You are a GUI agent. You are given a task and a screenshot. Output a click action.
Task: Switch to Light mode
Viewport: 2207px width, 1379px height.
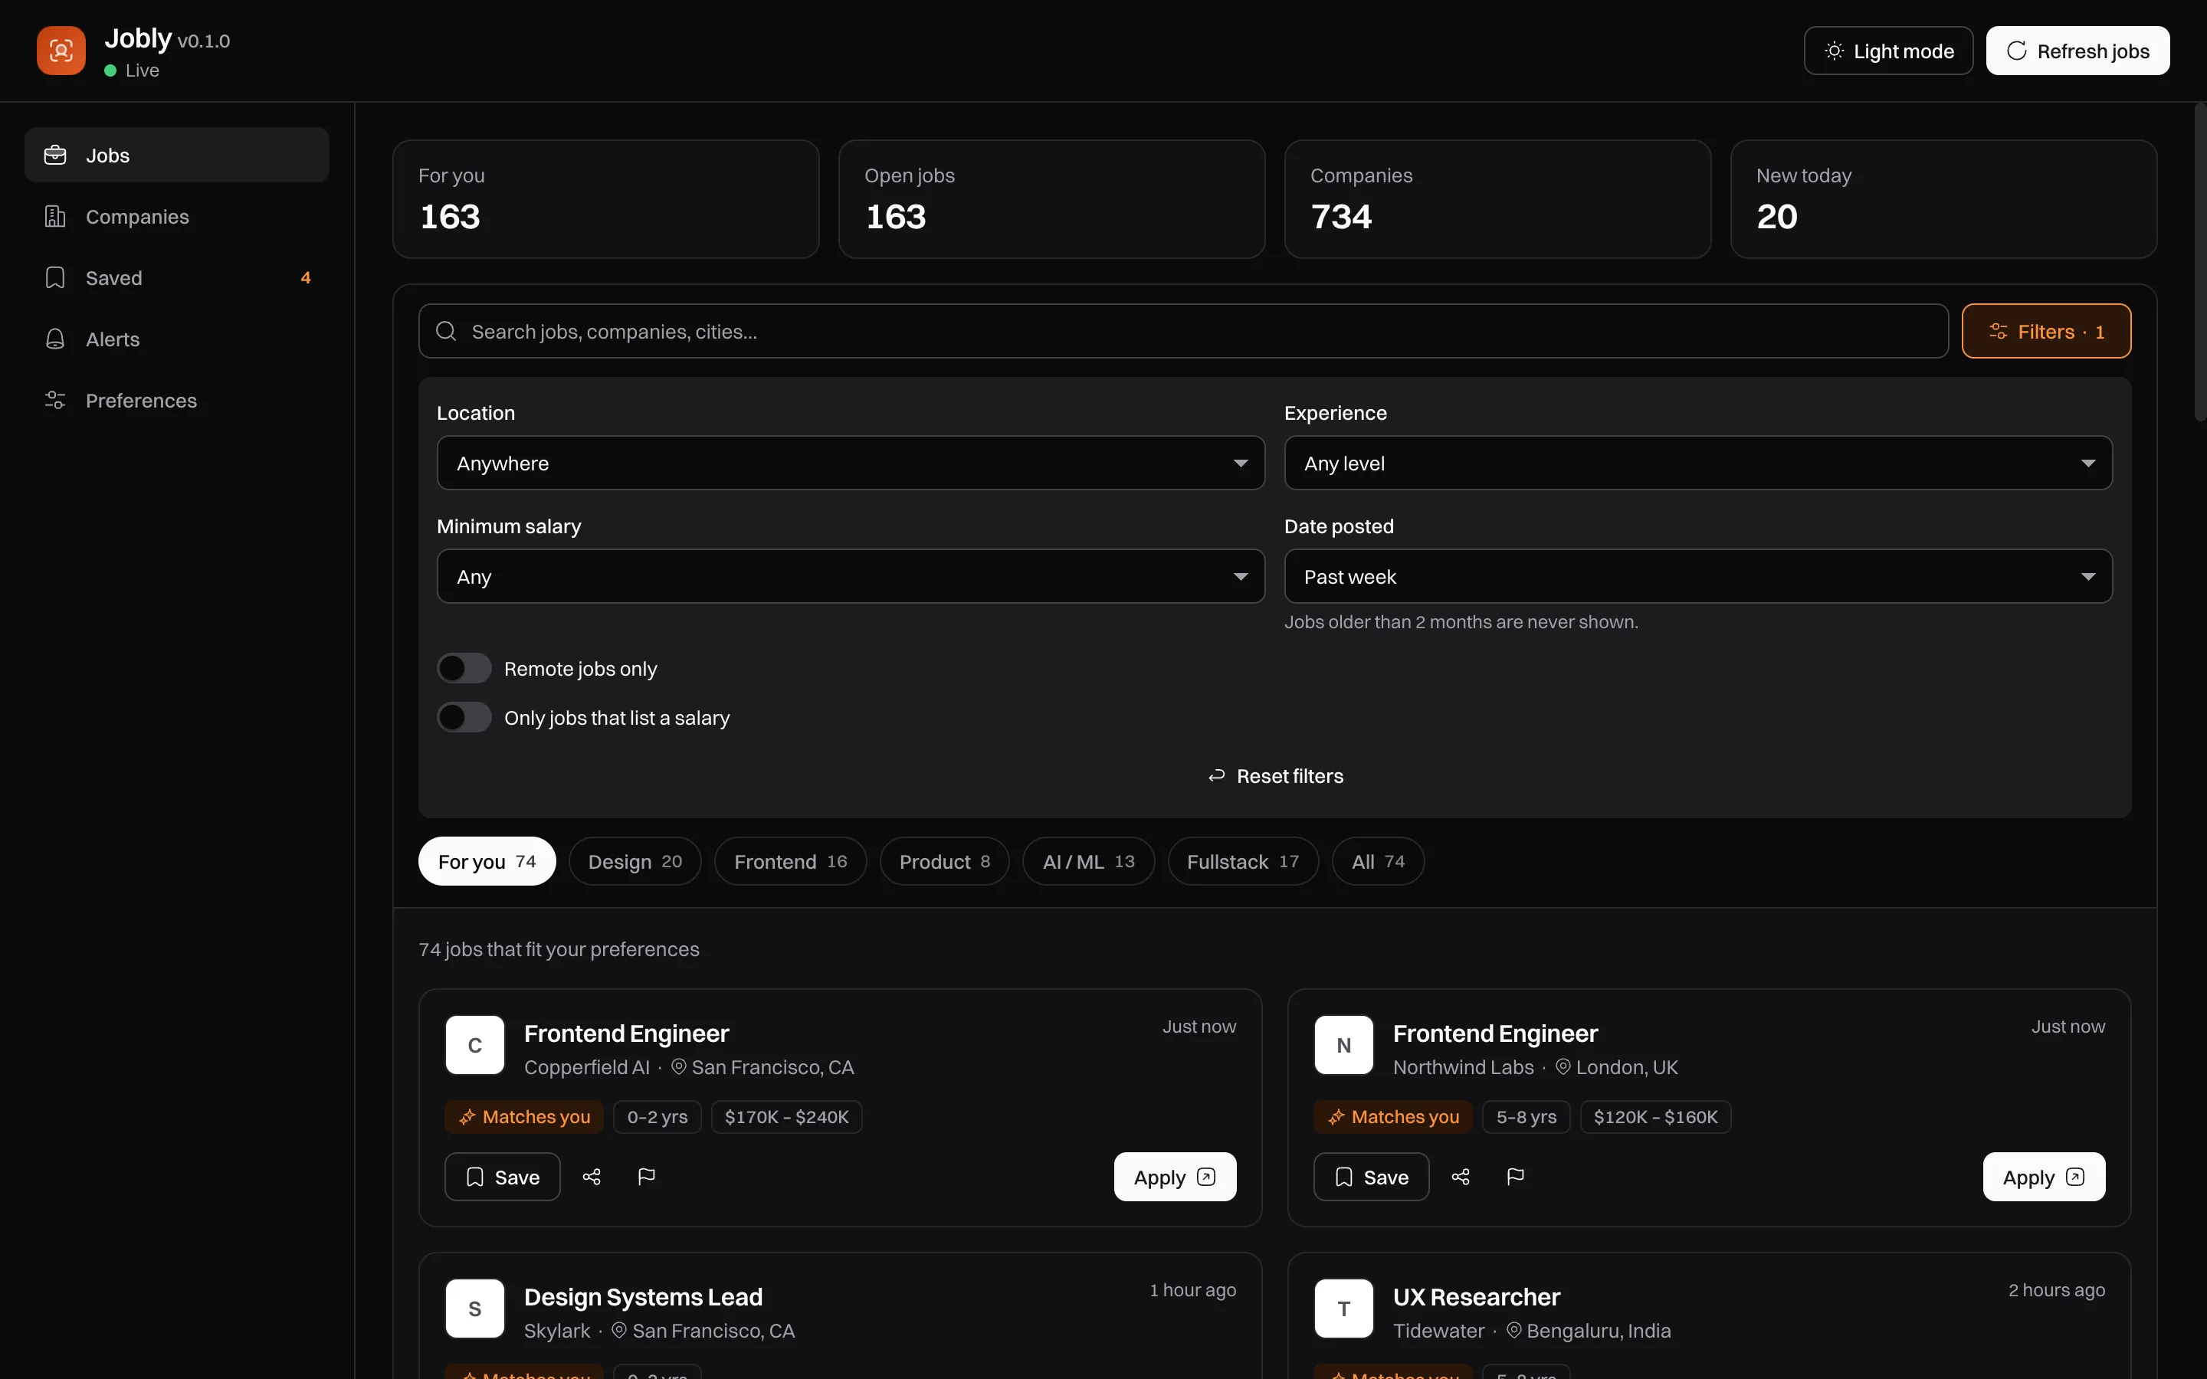coord(1887,51)
